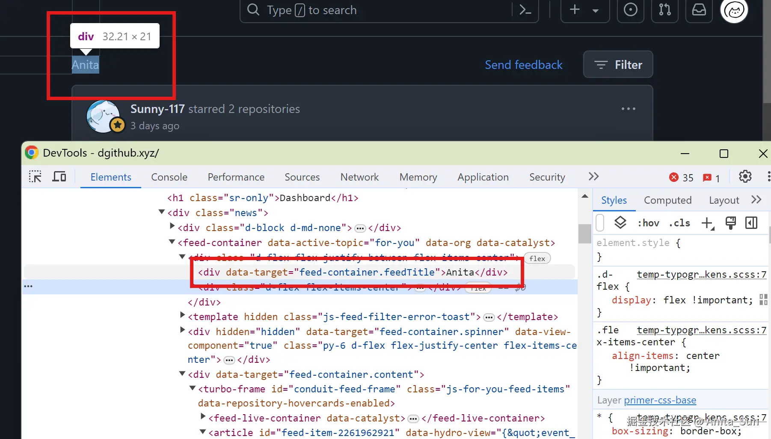
Task: Click the flex badge on justify-between div
Action: [x=537, y=258]
